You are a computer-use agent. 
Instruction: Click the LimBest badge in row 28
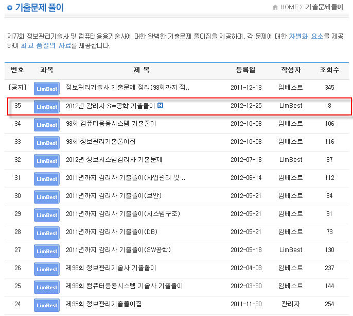tap(47, 233)
